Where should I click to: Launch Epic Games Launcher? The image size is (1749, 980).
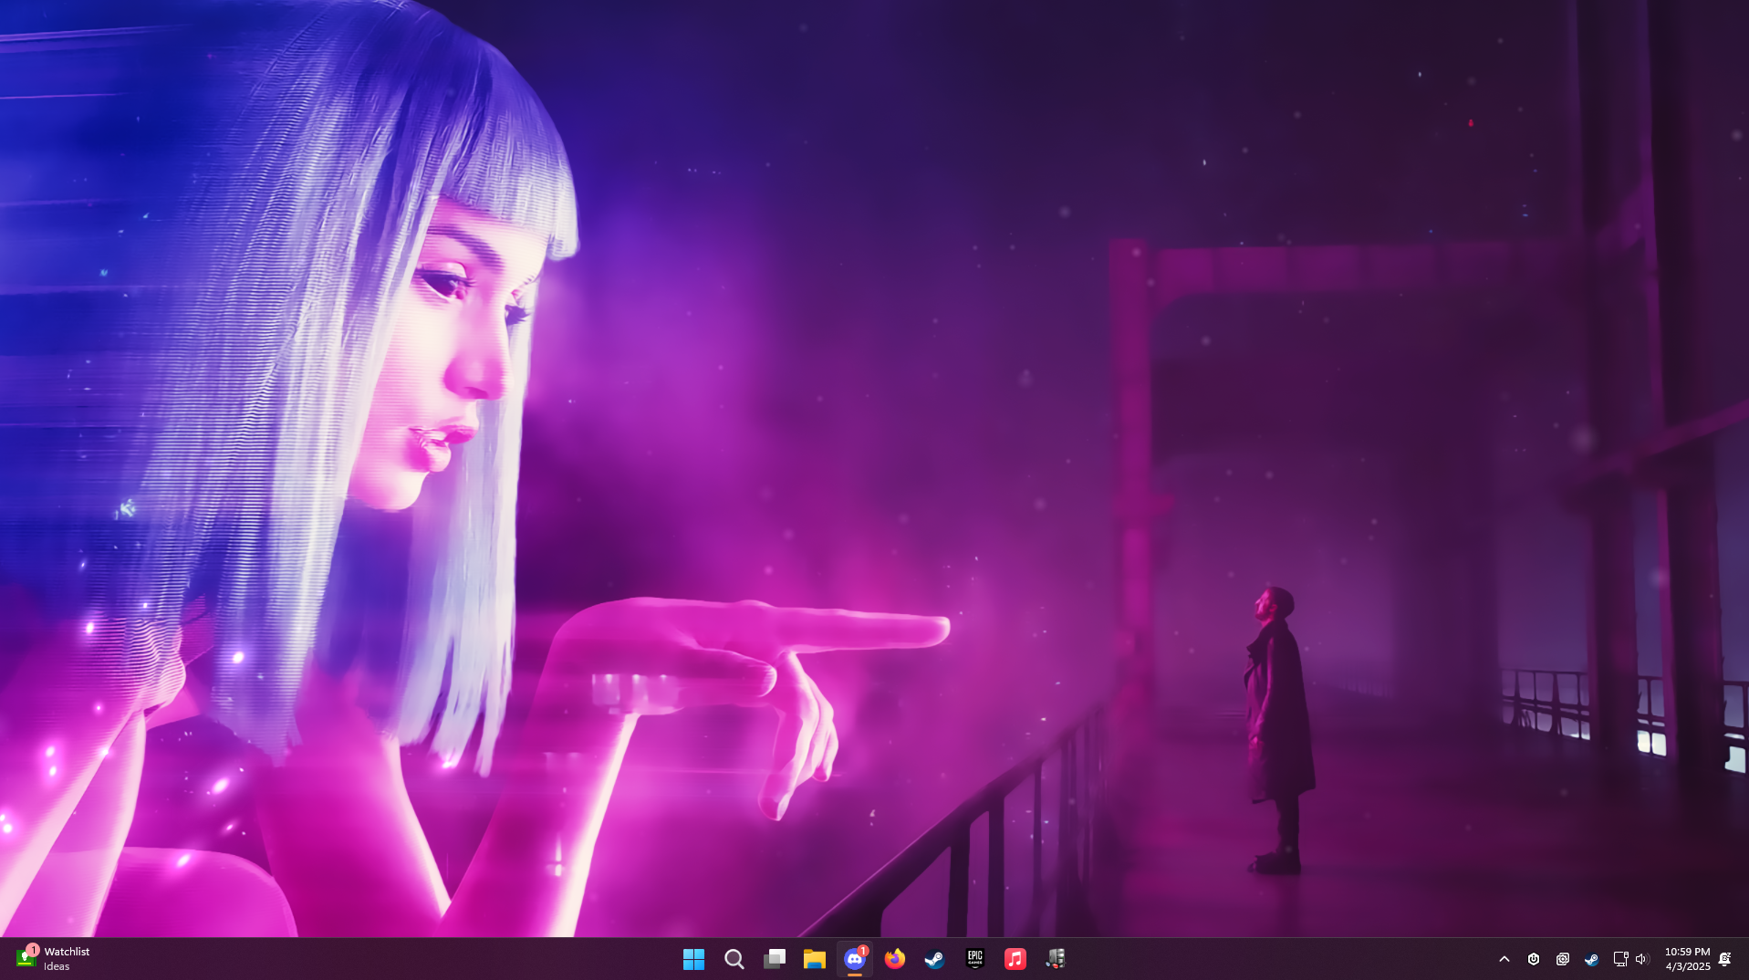coord(975,959)
